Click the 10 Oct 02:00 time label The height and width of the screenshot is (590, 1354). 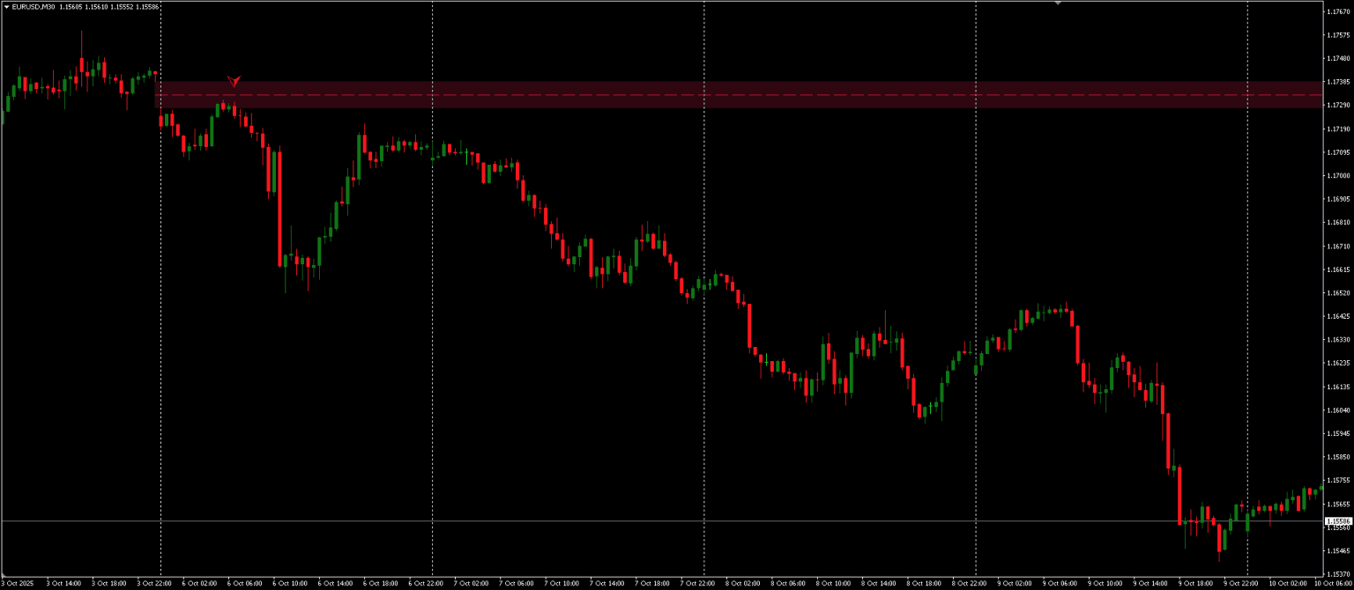[x=1287, y=583]
